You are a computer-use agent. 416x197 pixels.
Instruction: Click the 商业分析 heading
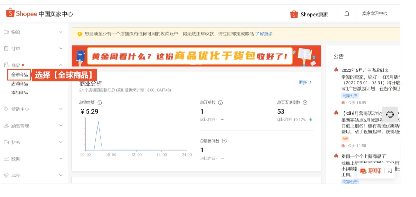tap(90, 83)
